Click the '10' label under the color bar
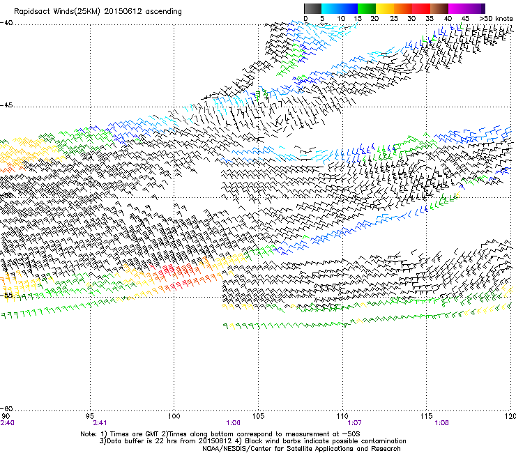 pos(341,18)
